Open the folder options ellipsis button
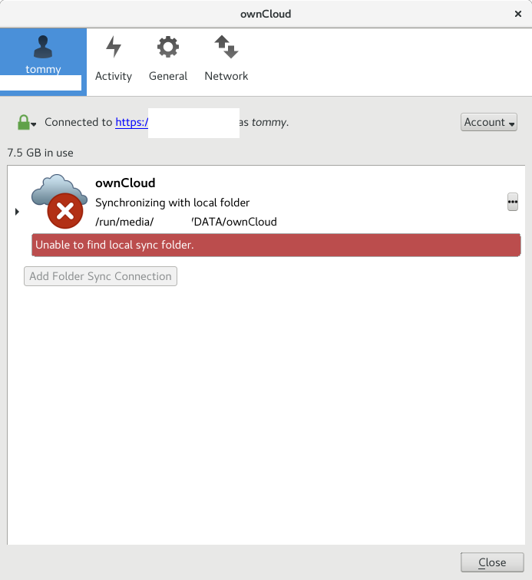532x580 pixels. (512, 202)
